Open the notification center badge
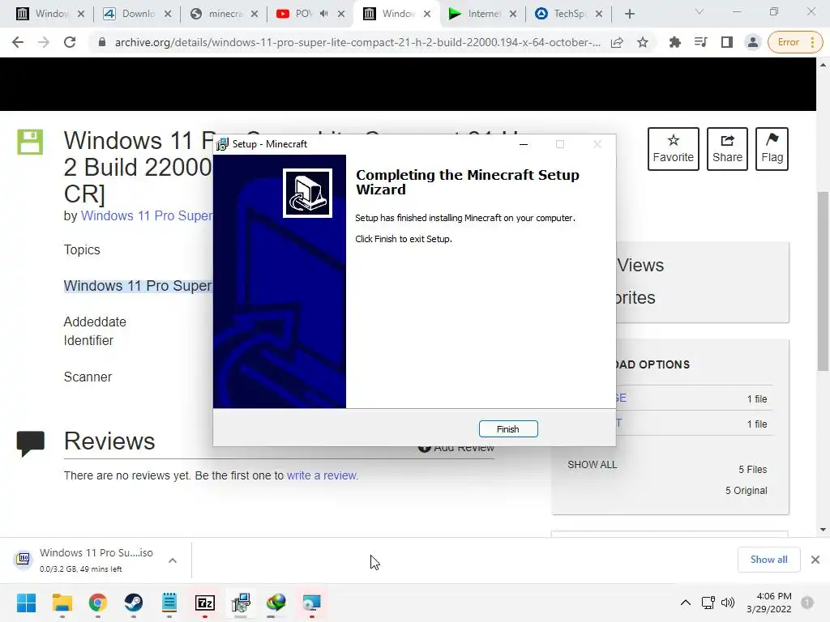The height and width of the screenshot is (622, 830). click(807, 603)
